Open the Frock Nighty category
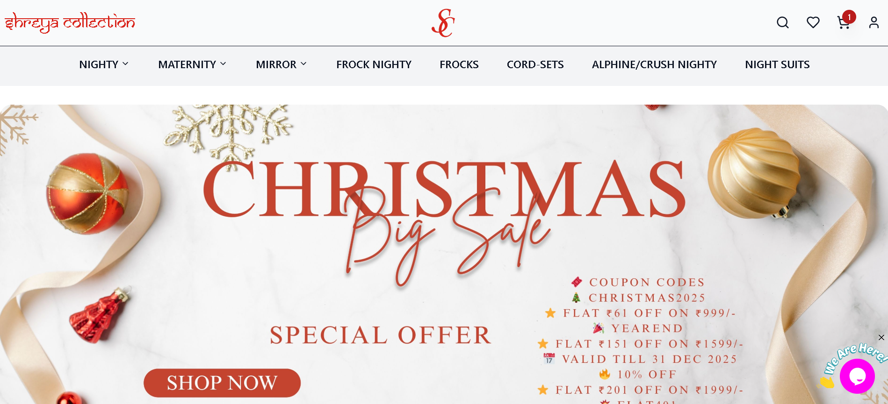The width and height of the screenshot is (888, 404). point(374,64)
